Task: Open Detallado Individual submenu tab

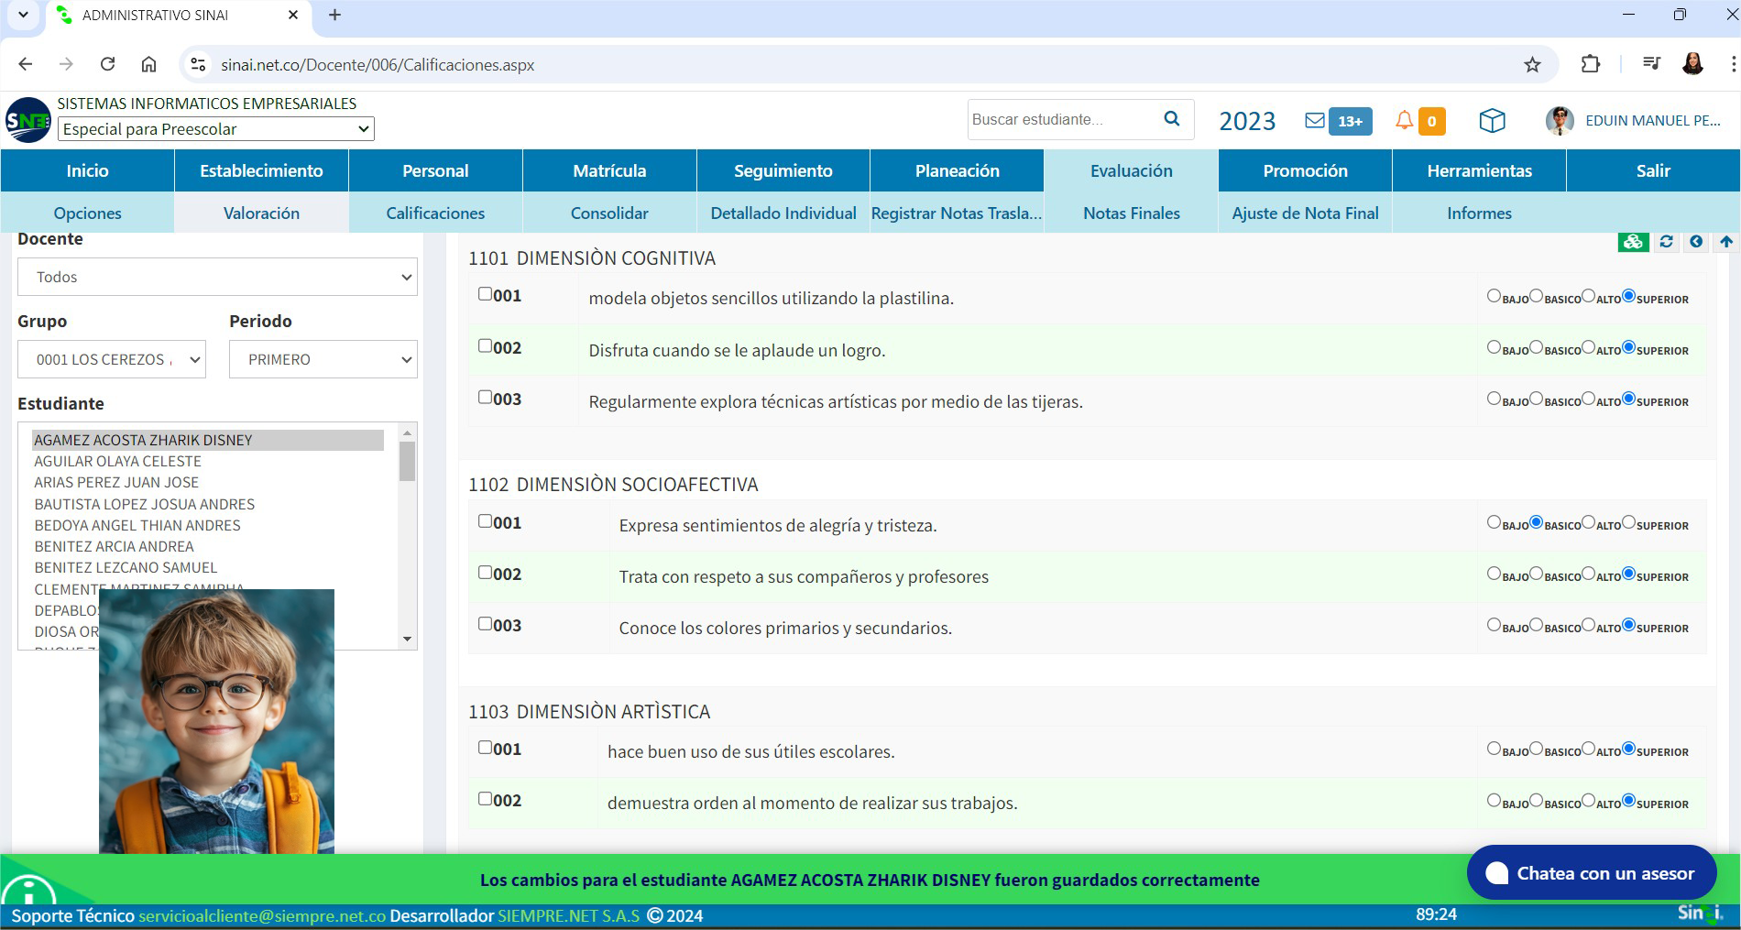Action: tap(783, 213)
